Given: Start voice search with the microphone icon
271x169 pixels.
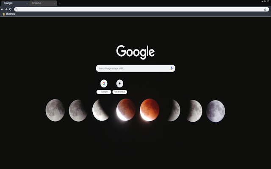Looking at the screenshot, I should [x=171, y=68].
